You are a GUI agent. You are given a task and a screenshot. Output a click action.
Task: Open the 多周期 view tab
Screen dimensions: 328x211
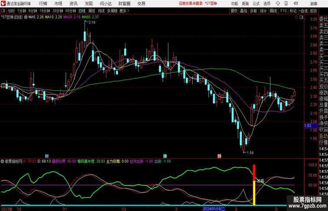click(x=112, y=11)
